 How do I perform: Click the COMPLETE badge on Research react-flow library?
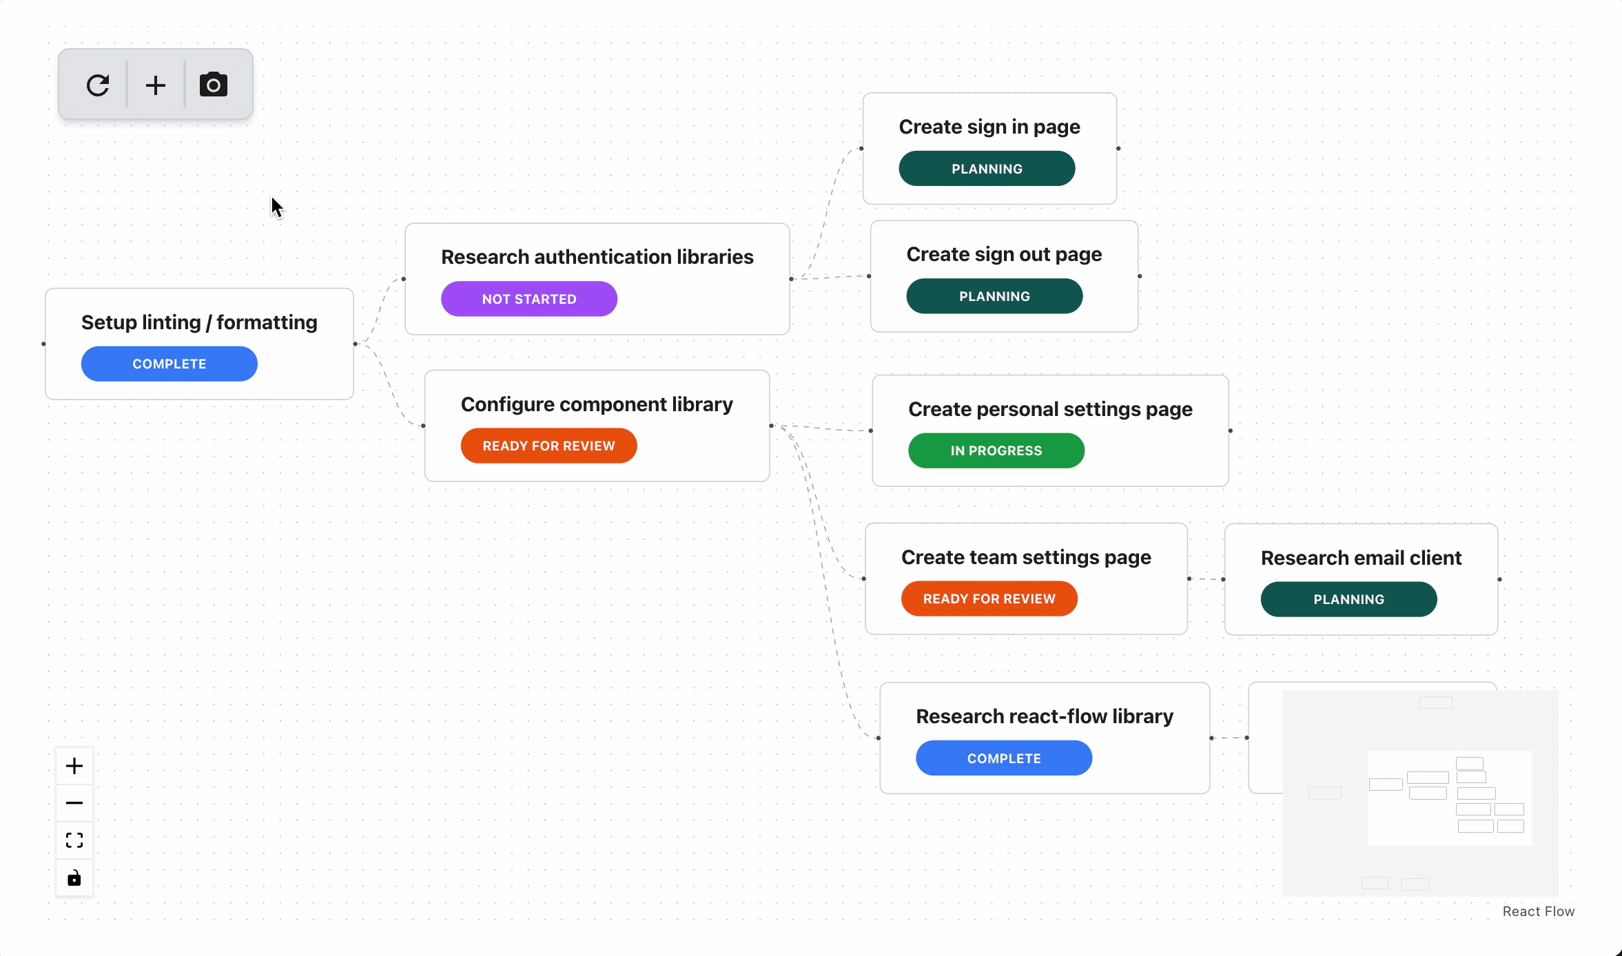(1004, 758)
